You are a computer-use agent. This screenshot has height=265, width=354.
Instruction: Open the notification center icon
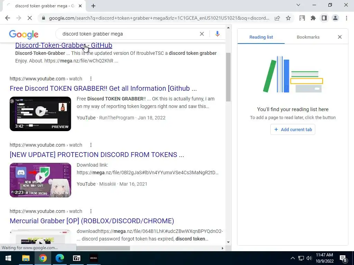click(343, 258)
